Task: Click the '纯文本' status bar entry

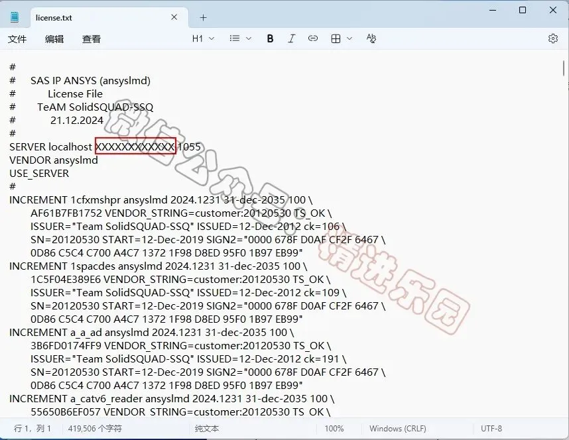Action: 207,428
